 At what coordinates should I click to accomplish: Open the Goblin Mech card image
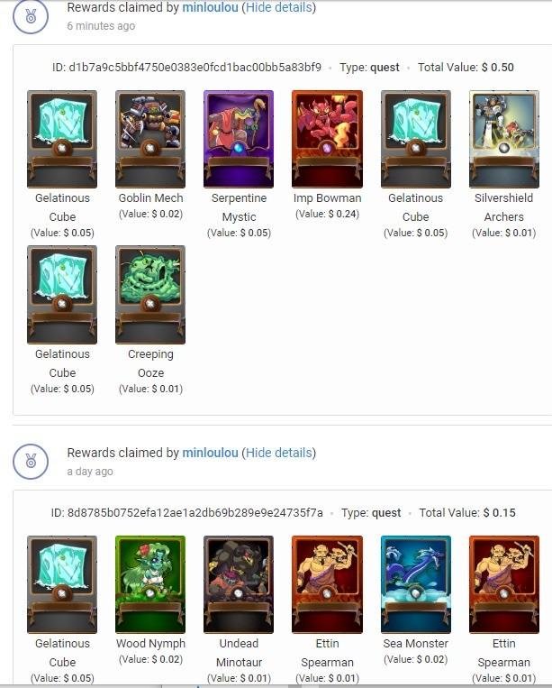pos(150,139)
